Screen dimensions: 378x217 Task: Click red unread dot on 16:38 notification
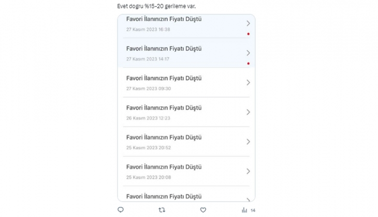point(249,34)
